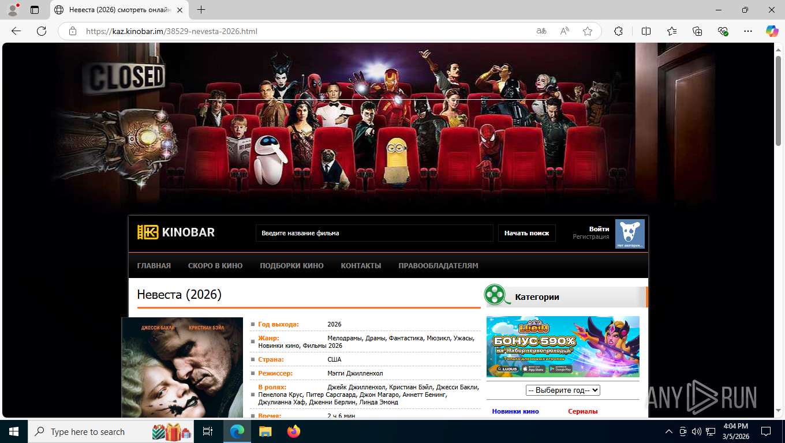Click the Фильмы 2026 genre link

[323, 346]
